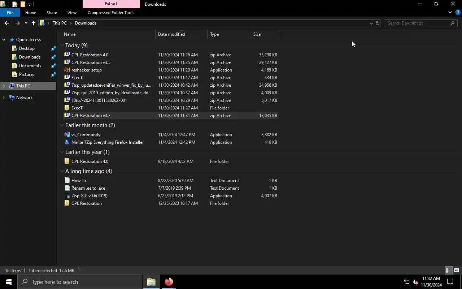Viewport: 462px width, 289px height.
Task: Open the Share ribbon tab
Action: [52, 12]
